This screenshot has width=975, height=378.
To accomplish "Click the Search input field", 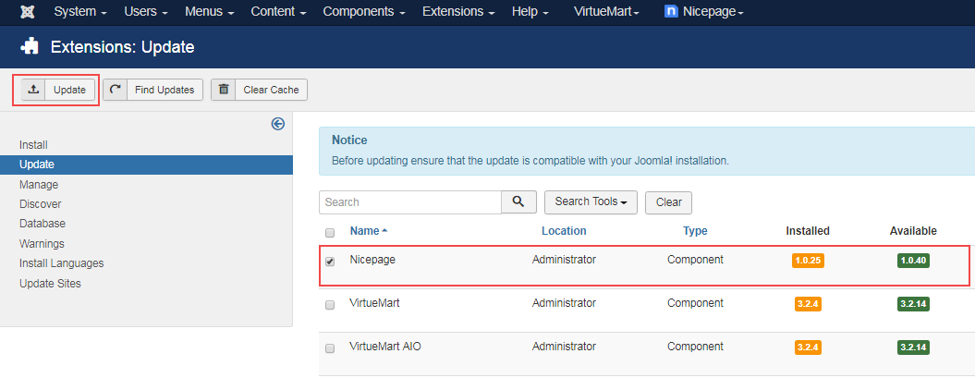I will click(x=410, y=202).
